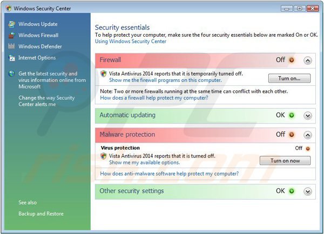Open the Using Windows Security Center help link
This screenshot has width=324, height=234.
pyautogui.click(x=130, y=42)
